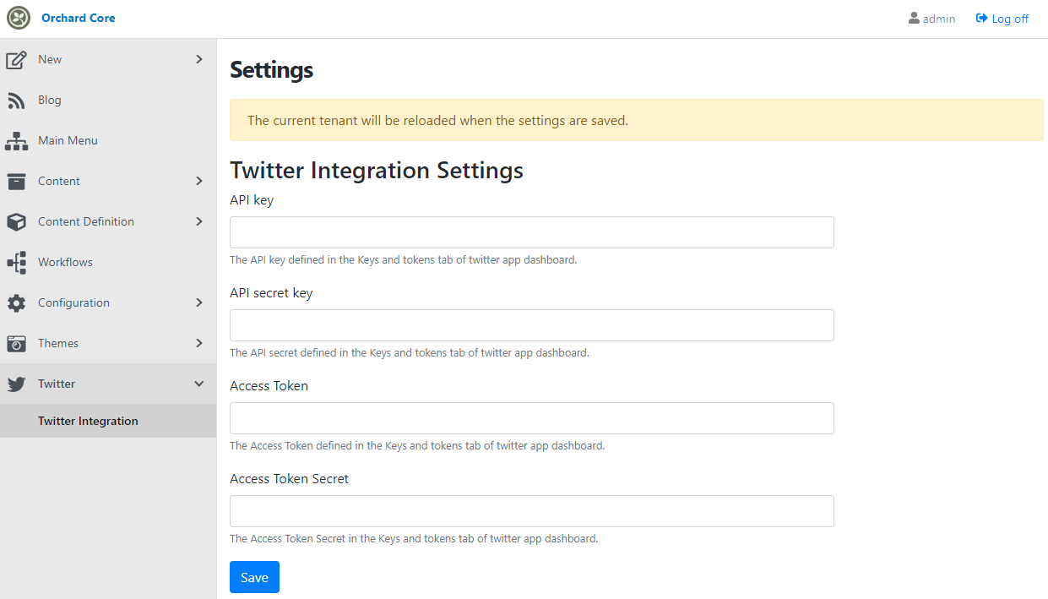This screenshot has width=1048, height=599.
Task: Click the 'The Access Token Secret in' hint text
Action: (414, 539)
